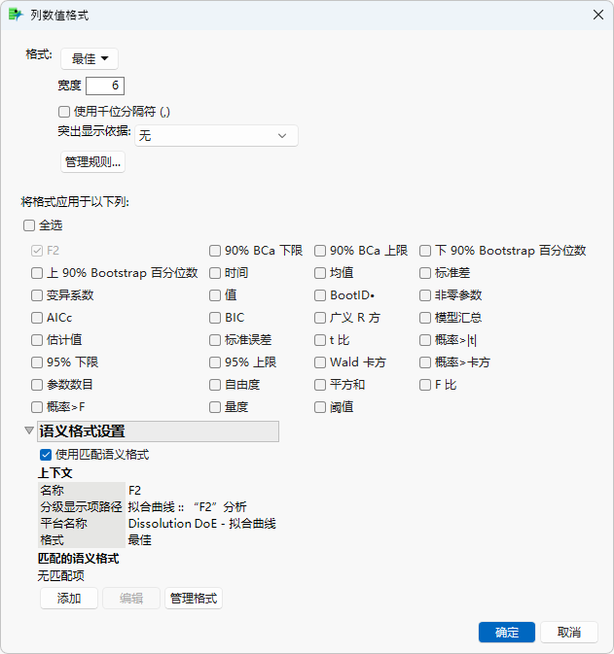Click the 添加 button

(69, 599)
